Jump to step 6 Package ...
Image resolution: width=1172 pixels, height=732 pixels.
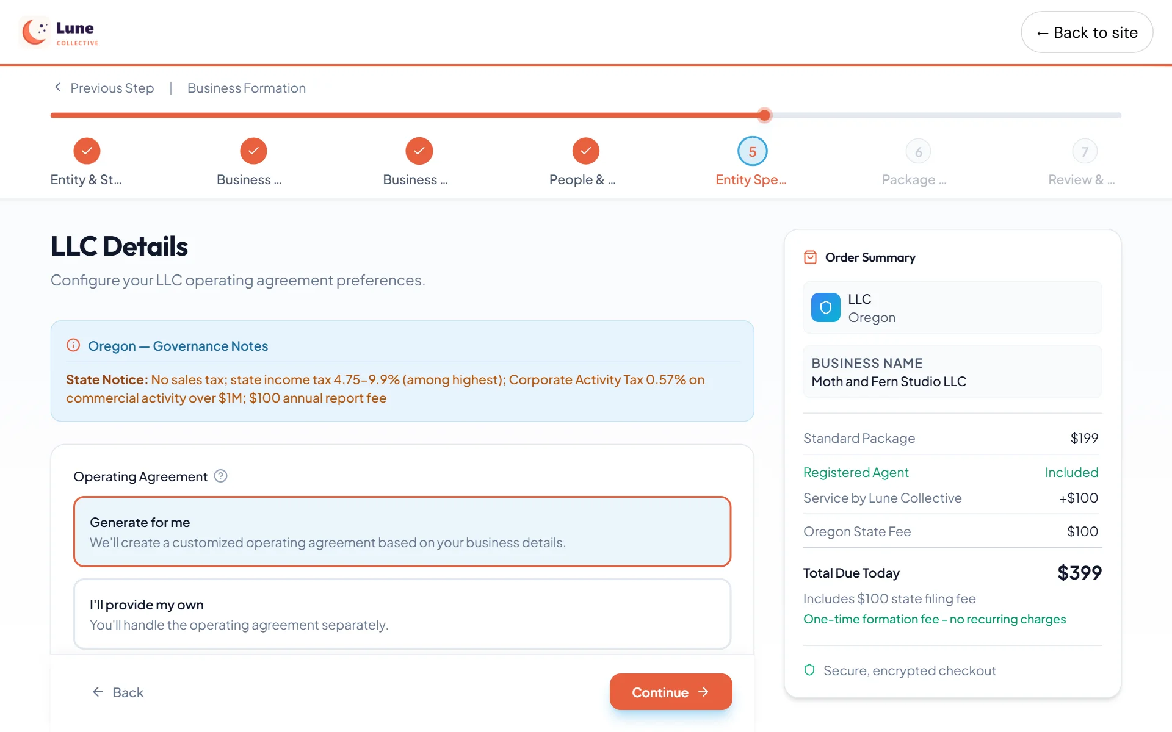(918, 151)
